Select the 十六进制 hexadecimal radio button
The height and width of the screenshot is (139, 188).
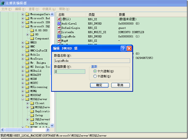click(x=95, y=71)
